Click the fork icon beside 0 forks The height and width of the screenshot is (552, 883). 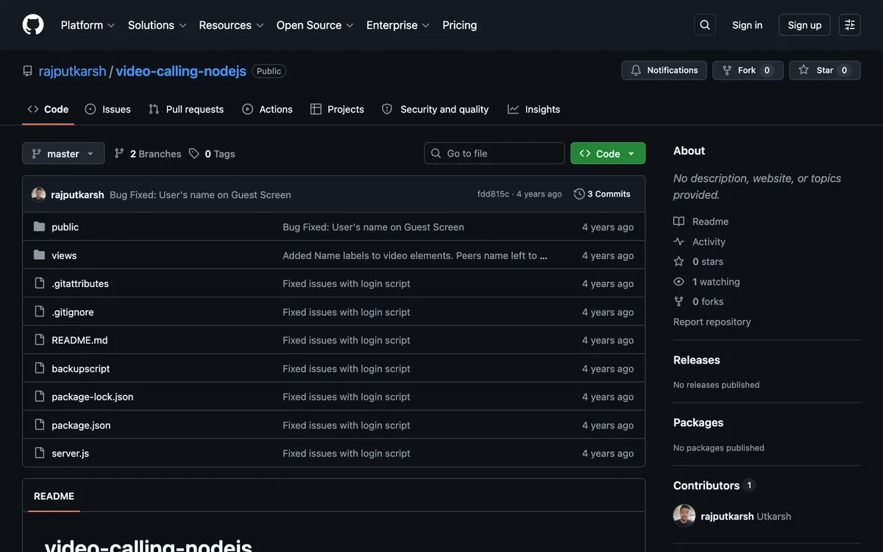coord(679,302)
